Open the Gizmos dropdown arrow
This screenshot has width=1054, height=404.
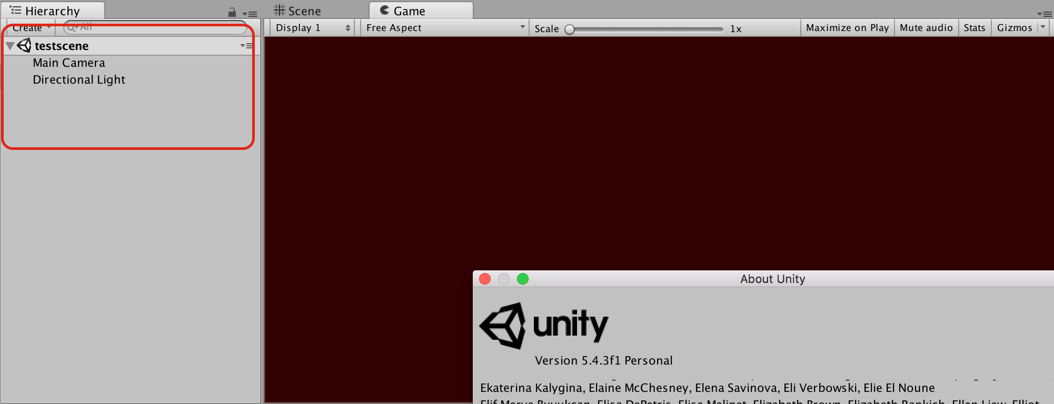click(1043, 27)
